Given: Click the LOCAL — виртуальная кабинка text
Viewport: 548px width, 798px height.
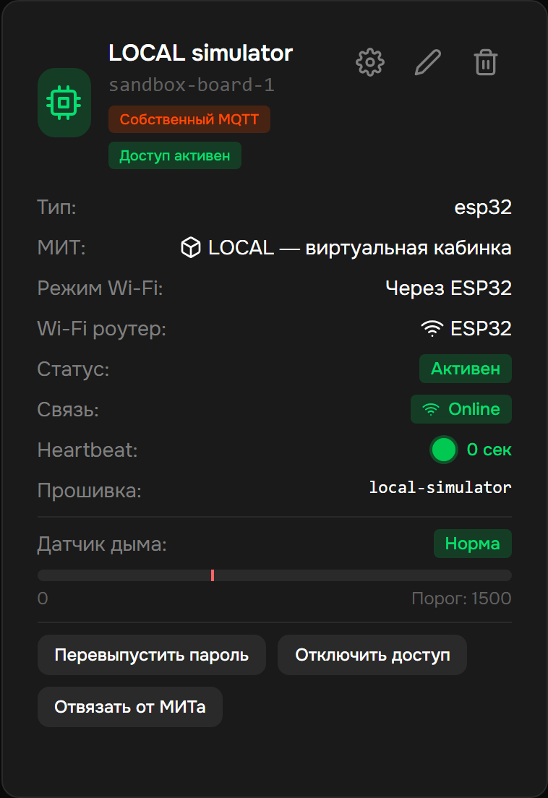Looking at the screenshot, I should pyautogui.click(x=360, y=248).
